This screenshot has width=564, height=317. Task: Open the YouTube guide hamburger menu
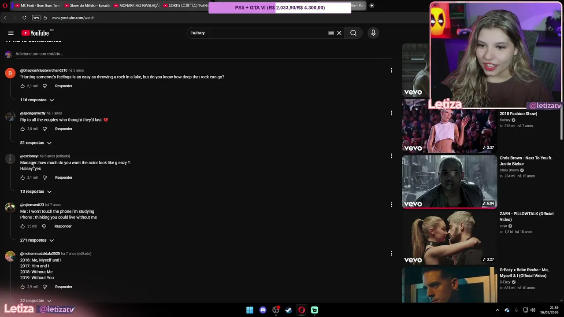point(11,33)
